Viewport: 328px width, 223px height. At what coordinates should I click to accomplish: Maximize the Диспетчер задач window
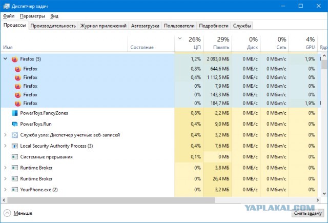[x=301, y=6]
